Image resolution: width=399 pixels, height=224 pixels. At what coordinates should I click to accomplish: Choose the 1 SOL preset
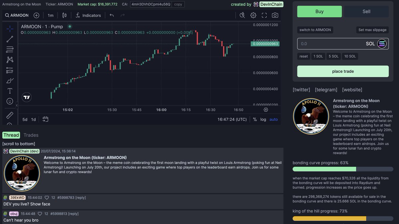click(x=318, y=56)
